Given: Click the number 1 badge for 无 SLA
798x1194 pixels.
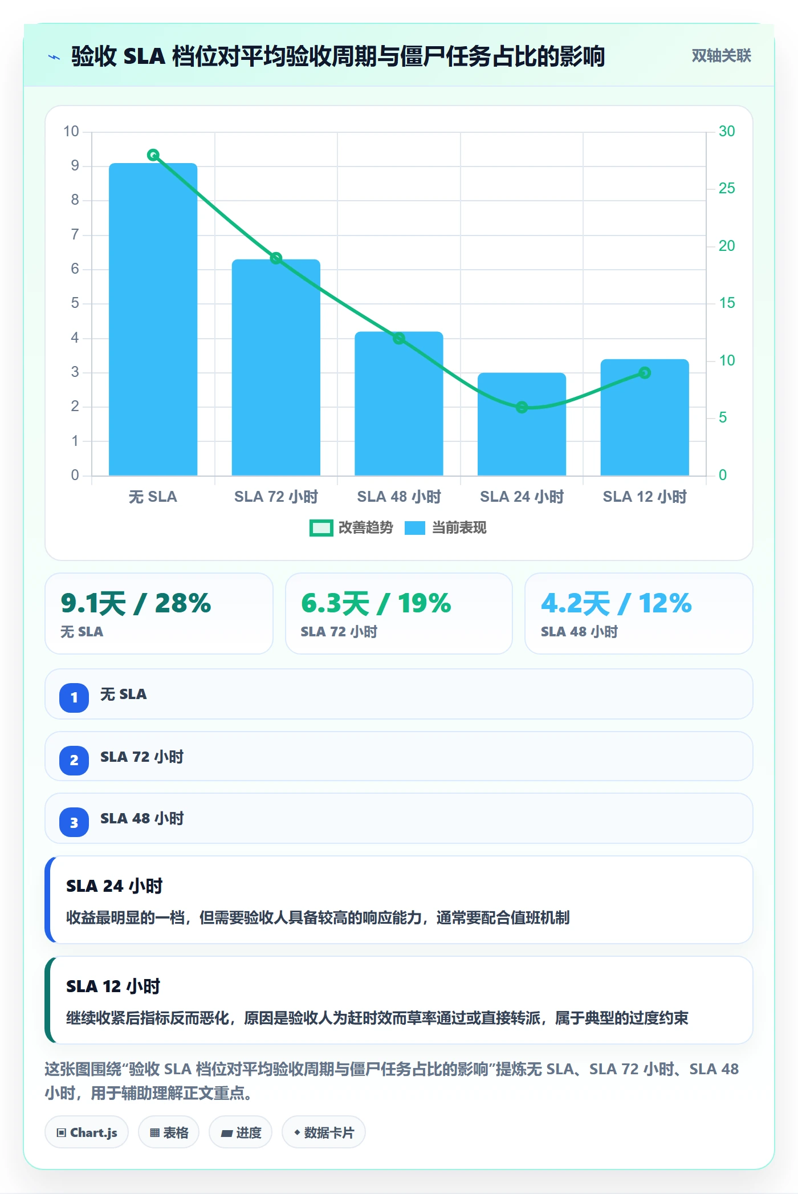Looking at the screenshot, I should click(x=74, y=697).
